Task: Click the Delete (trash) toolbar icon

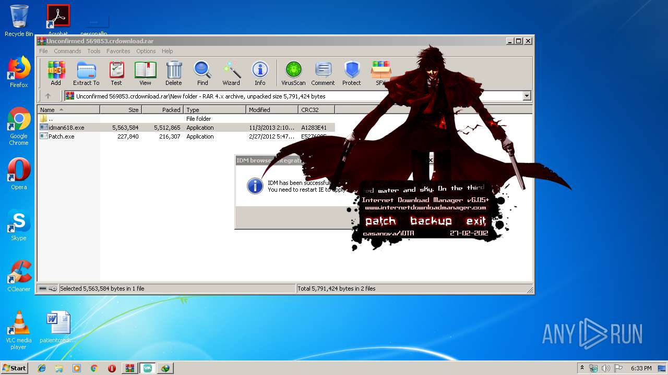Action: point(174,73)
